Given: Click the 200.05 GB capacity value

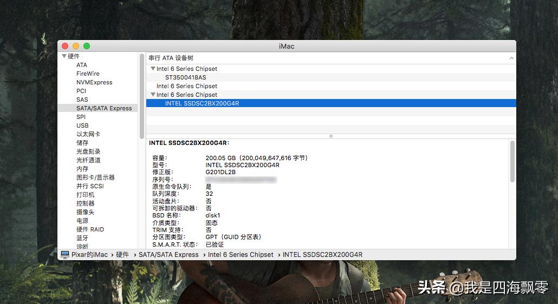Looking at the screenshot, I should pos(257,158).
